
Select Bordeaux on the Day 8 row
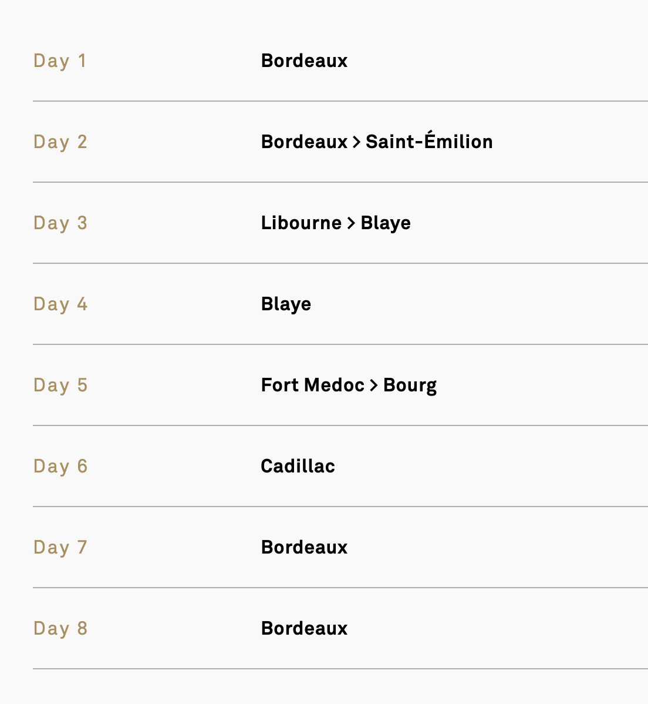point(304,628)
